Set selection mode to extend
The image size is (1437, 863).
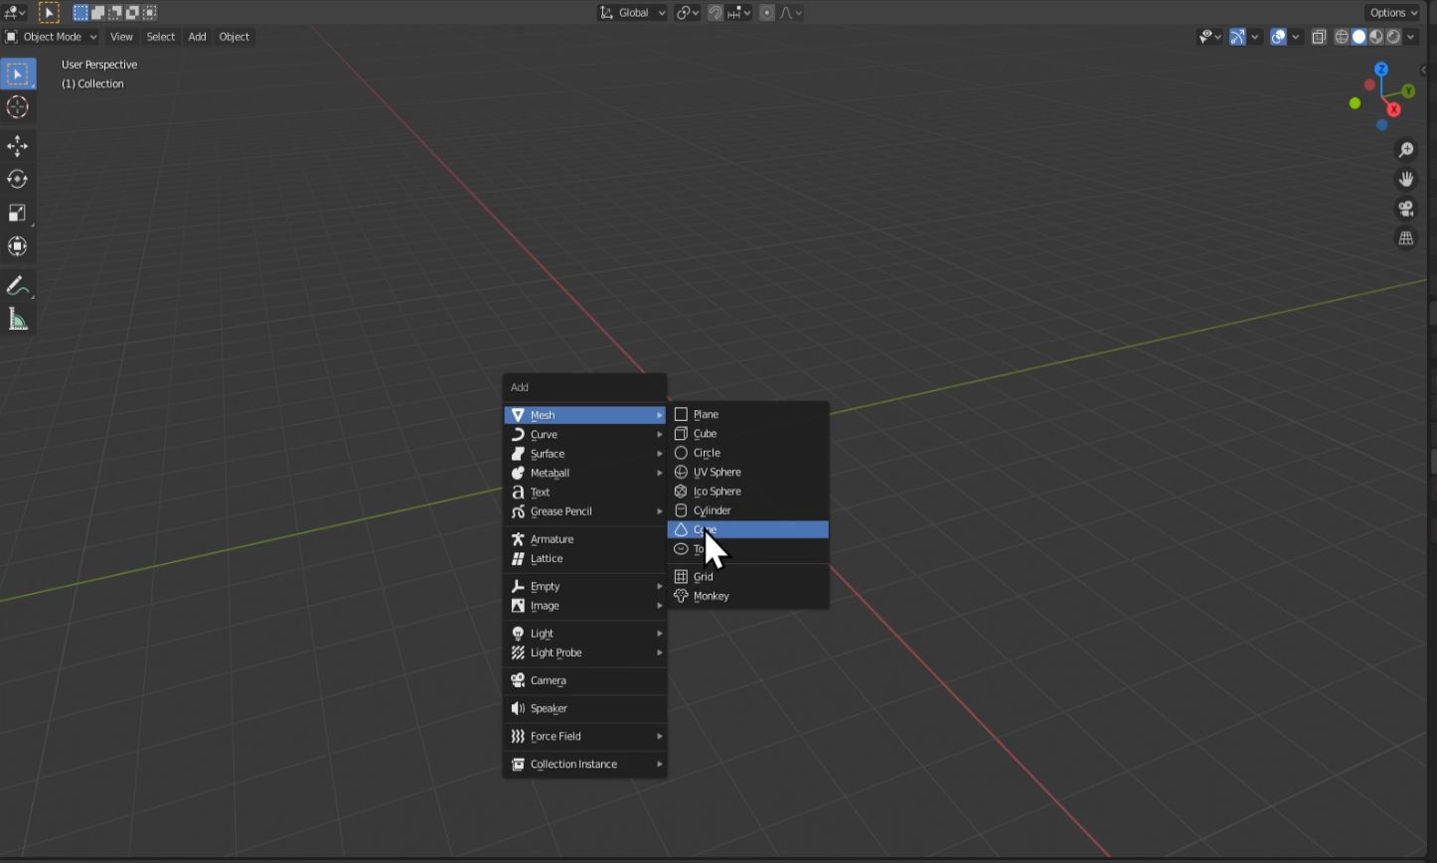tap(97, 13)
